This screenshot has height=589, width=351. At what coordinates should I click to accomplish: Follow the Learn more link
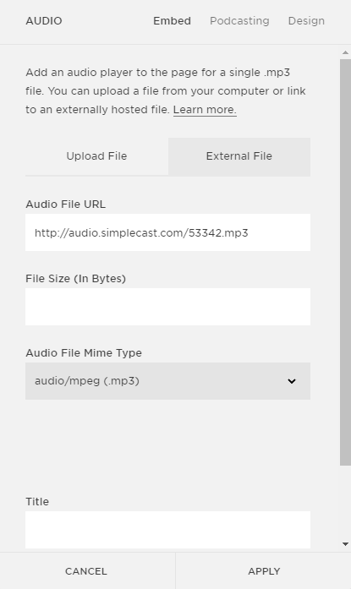click(205, 110)
